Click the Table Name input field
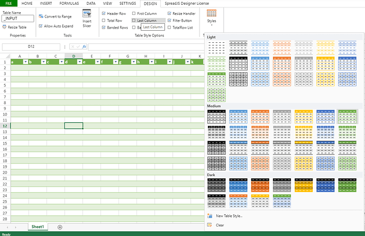The image size is (365, 236). click(x=18, y=19)
